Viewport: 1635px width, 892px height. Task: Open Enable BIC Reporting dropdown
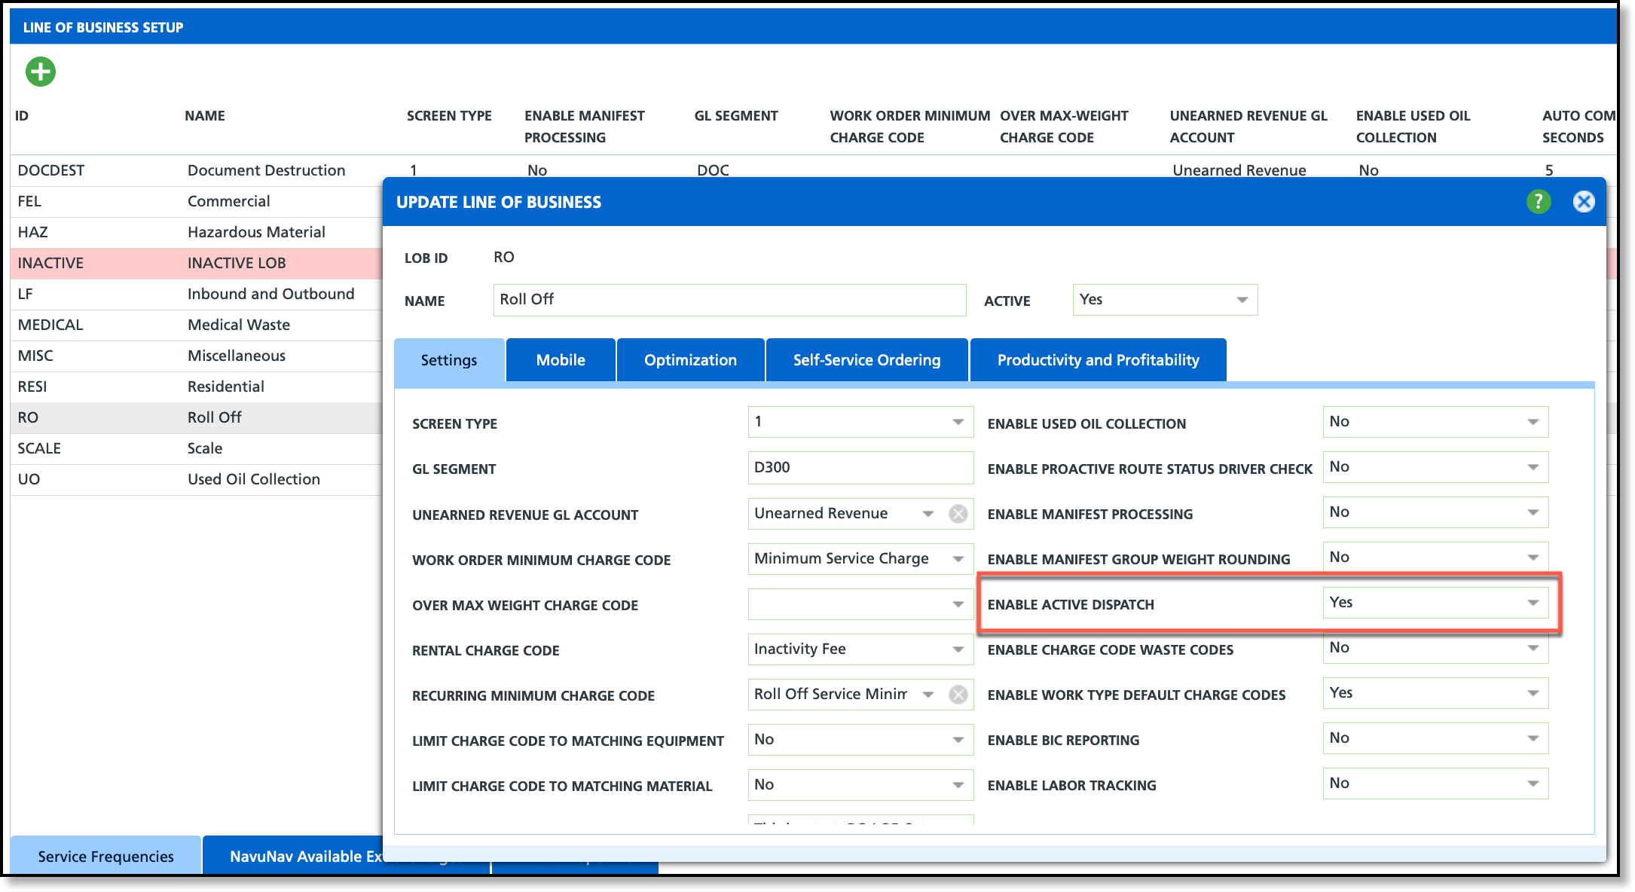coord(1533,738)
